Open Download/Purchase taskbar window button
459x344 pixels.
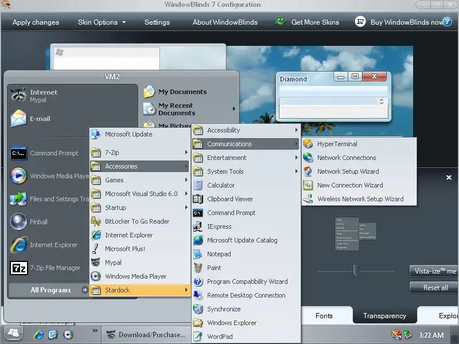(x=146, y=335)
